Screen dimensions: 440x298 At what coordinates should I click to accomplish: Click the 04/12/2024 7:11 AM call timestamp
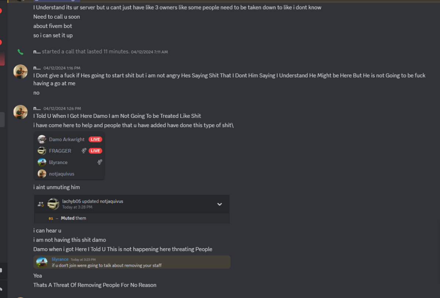tap(149, 52)
